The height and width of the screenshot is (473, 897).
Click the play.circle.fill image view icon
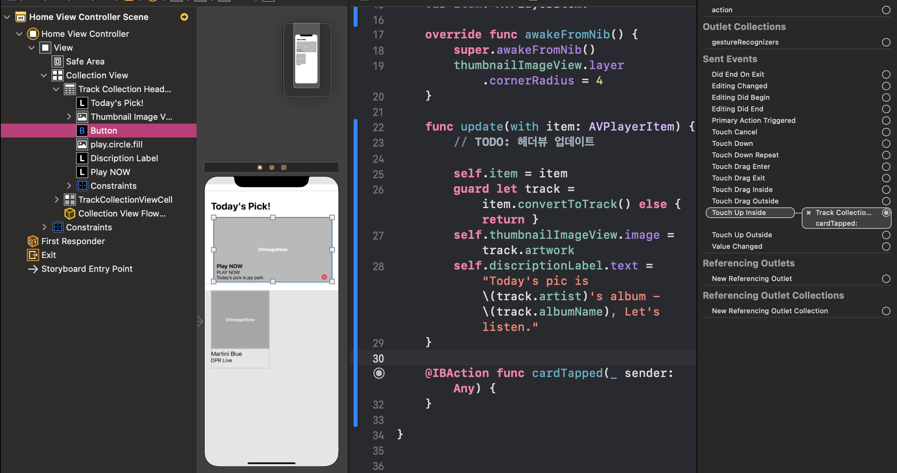[x=82, y=144]
